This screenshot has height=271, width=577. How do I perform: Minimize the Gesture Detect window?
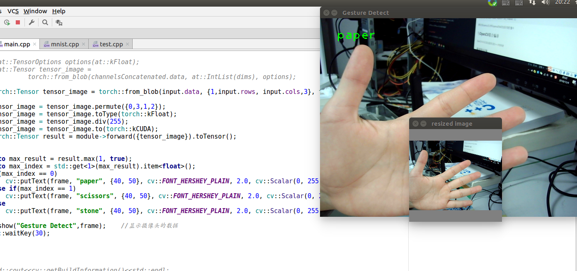tap(334, 13)
